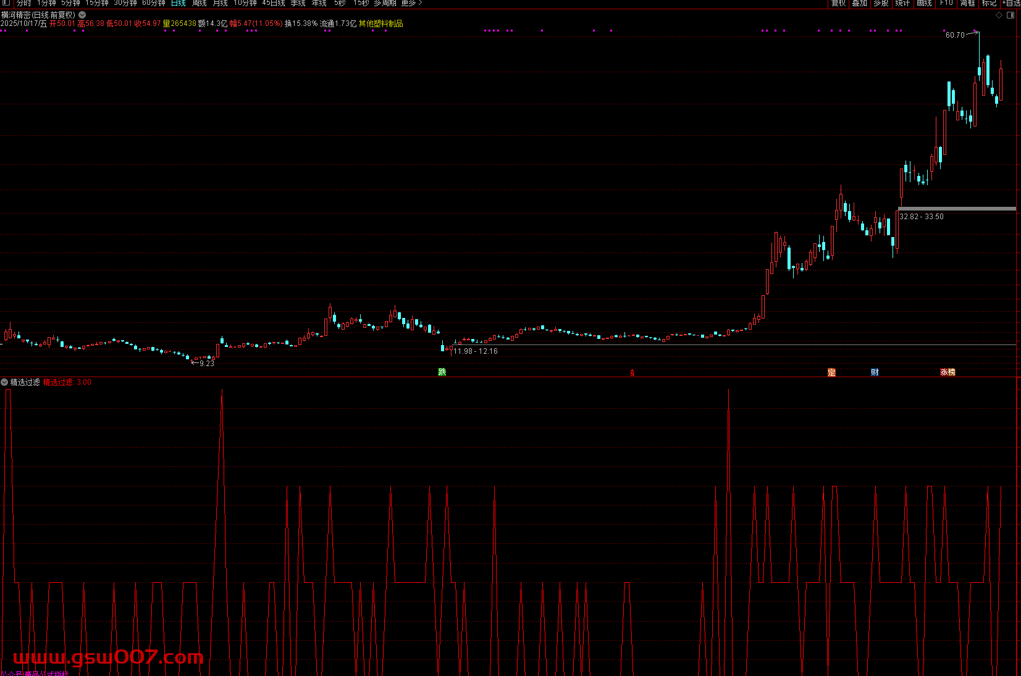The height and width of the screenshot is (676, 1021).
Task: Switch to 周线 weekly period tab
Action: (199, 3)
